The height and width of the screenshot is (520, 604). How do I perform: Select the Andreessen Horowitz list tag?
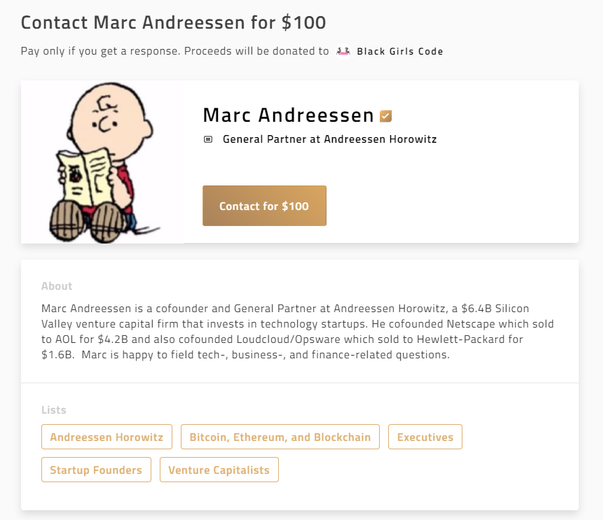coord(107,437)
